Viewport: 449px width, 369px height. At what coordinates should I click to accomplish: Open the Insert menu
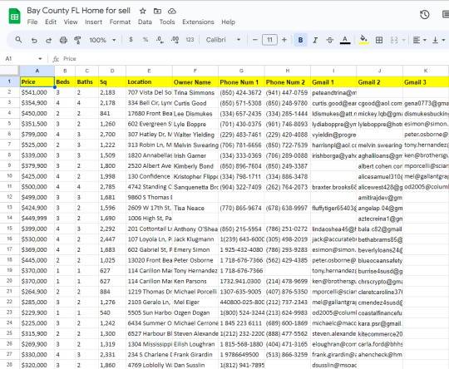pyautogui.click(x=93, y=22)
